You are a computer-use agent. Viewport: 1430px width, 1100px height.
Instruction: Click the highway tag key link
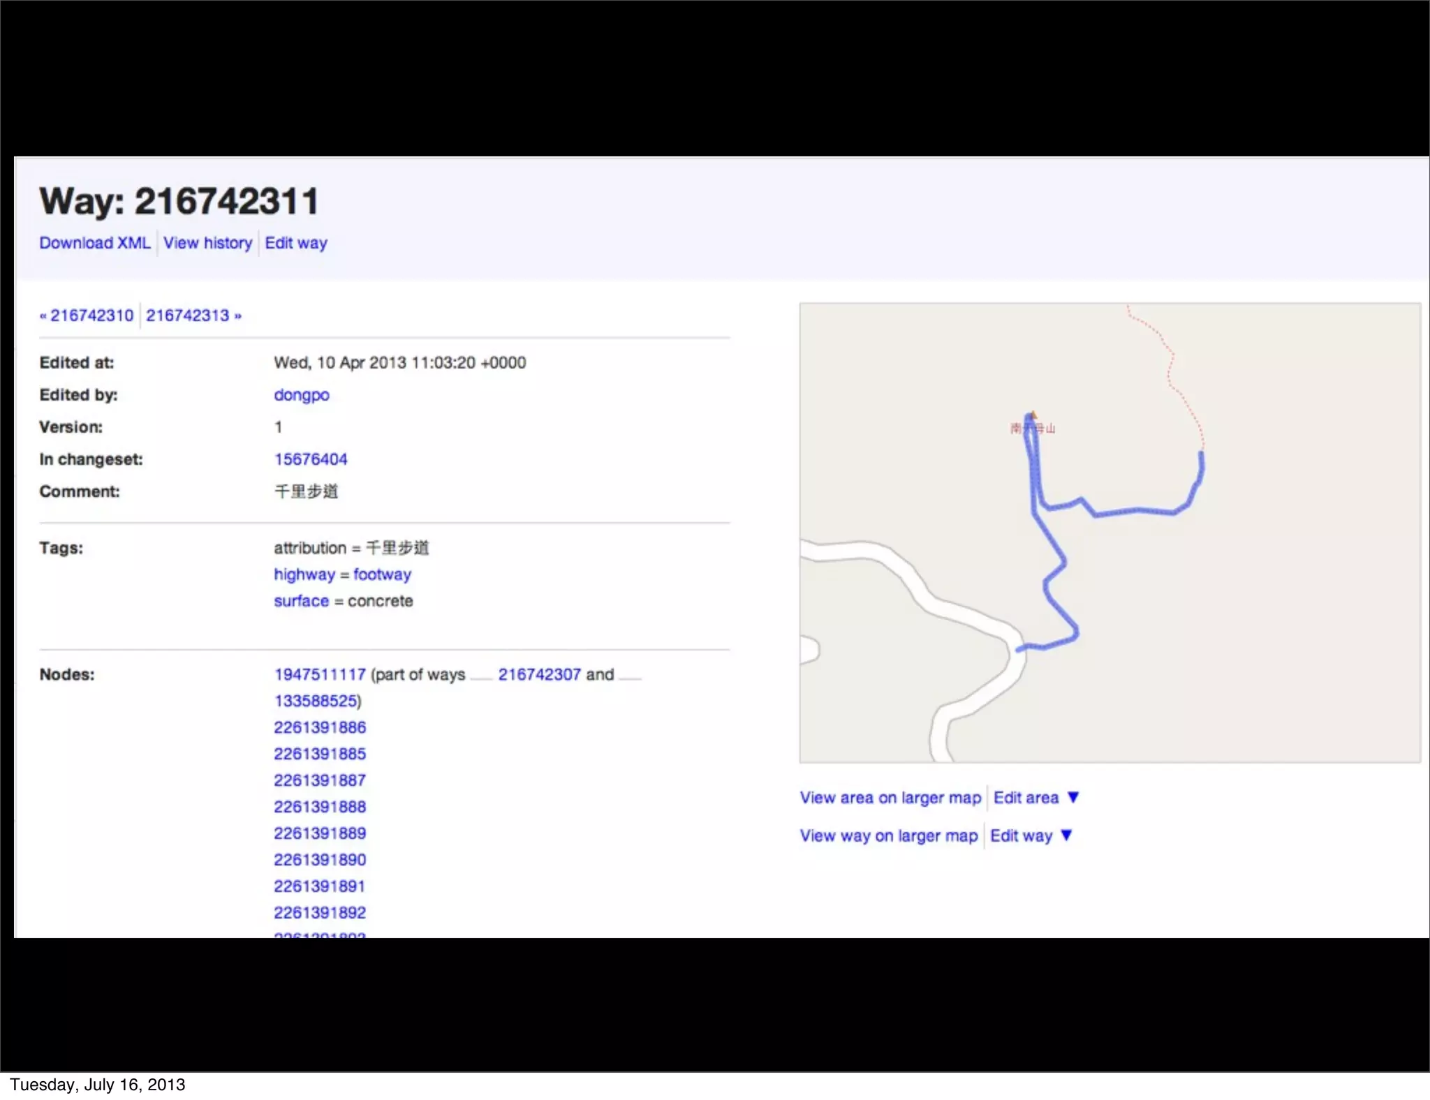click(304, 574)
